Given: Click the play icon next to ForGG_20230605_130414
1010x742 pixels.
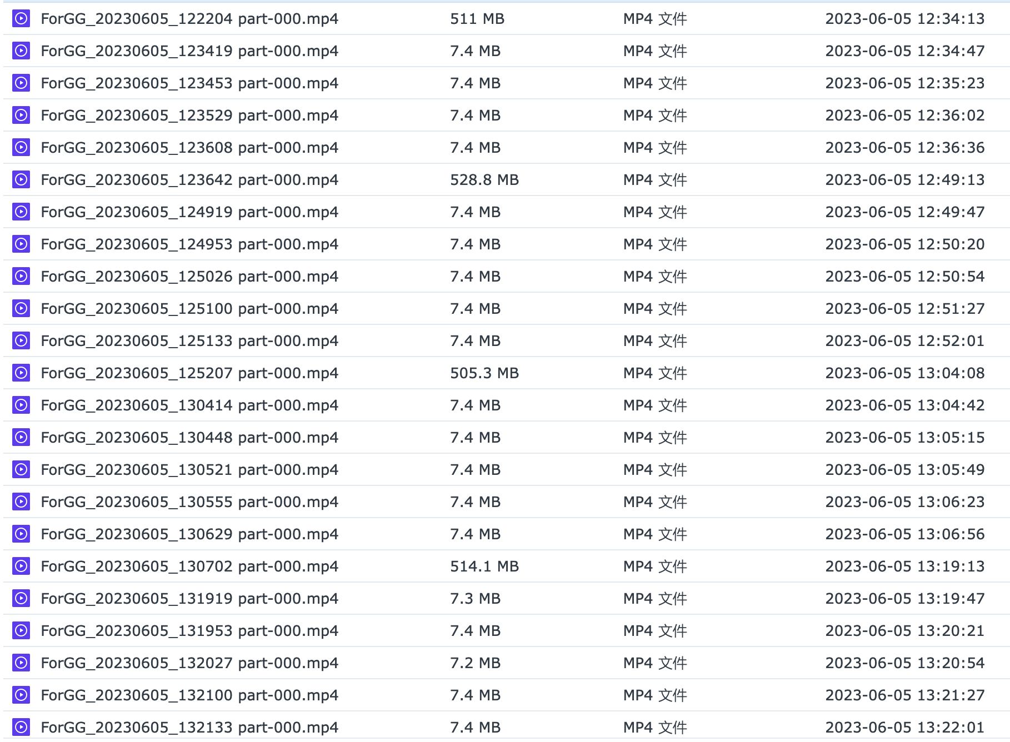Looking at the screenshot, I should [x=21, y=405].
